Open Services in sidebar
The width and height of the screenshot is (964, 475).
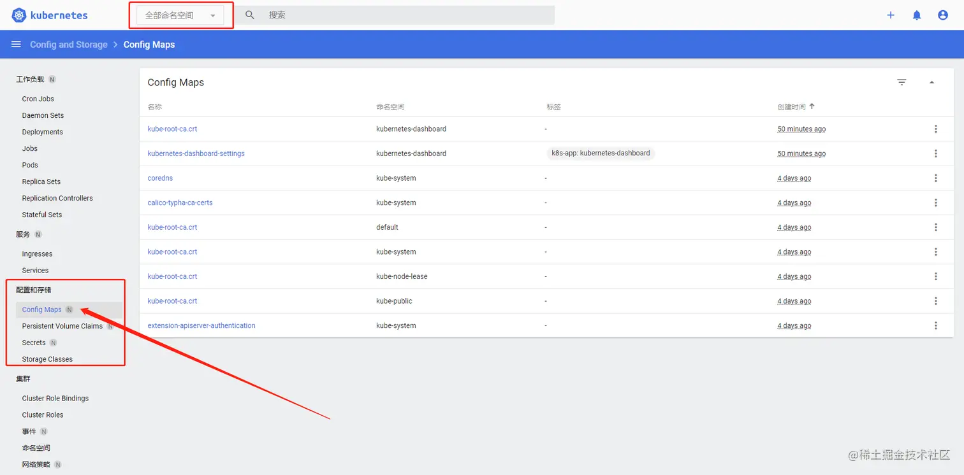coord(35,270)
